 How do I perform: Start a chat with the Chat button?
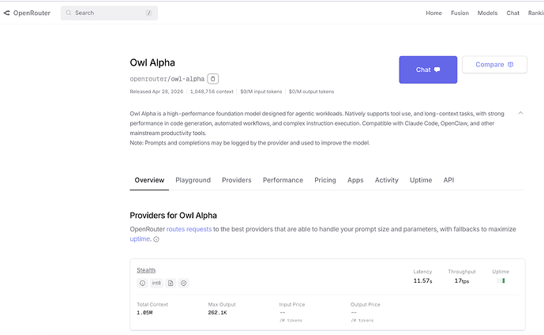point(428,70)
